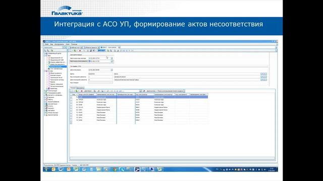The height and width of the screenshot is (181, 323).
Task: Open the Инструменты menu
Action: (60, 44)
